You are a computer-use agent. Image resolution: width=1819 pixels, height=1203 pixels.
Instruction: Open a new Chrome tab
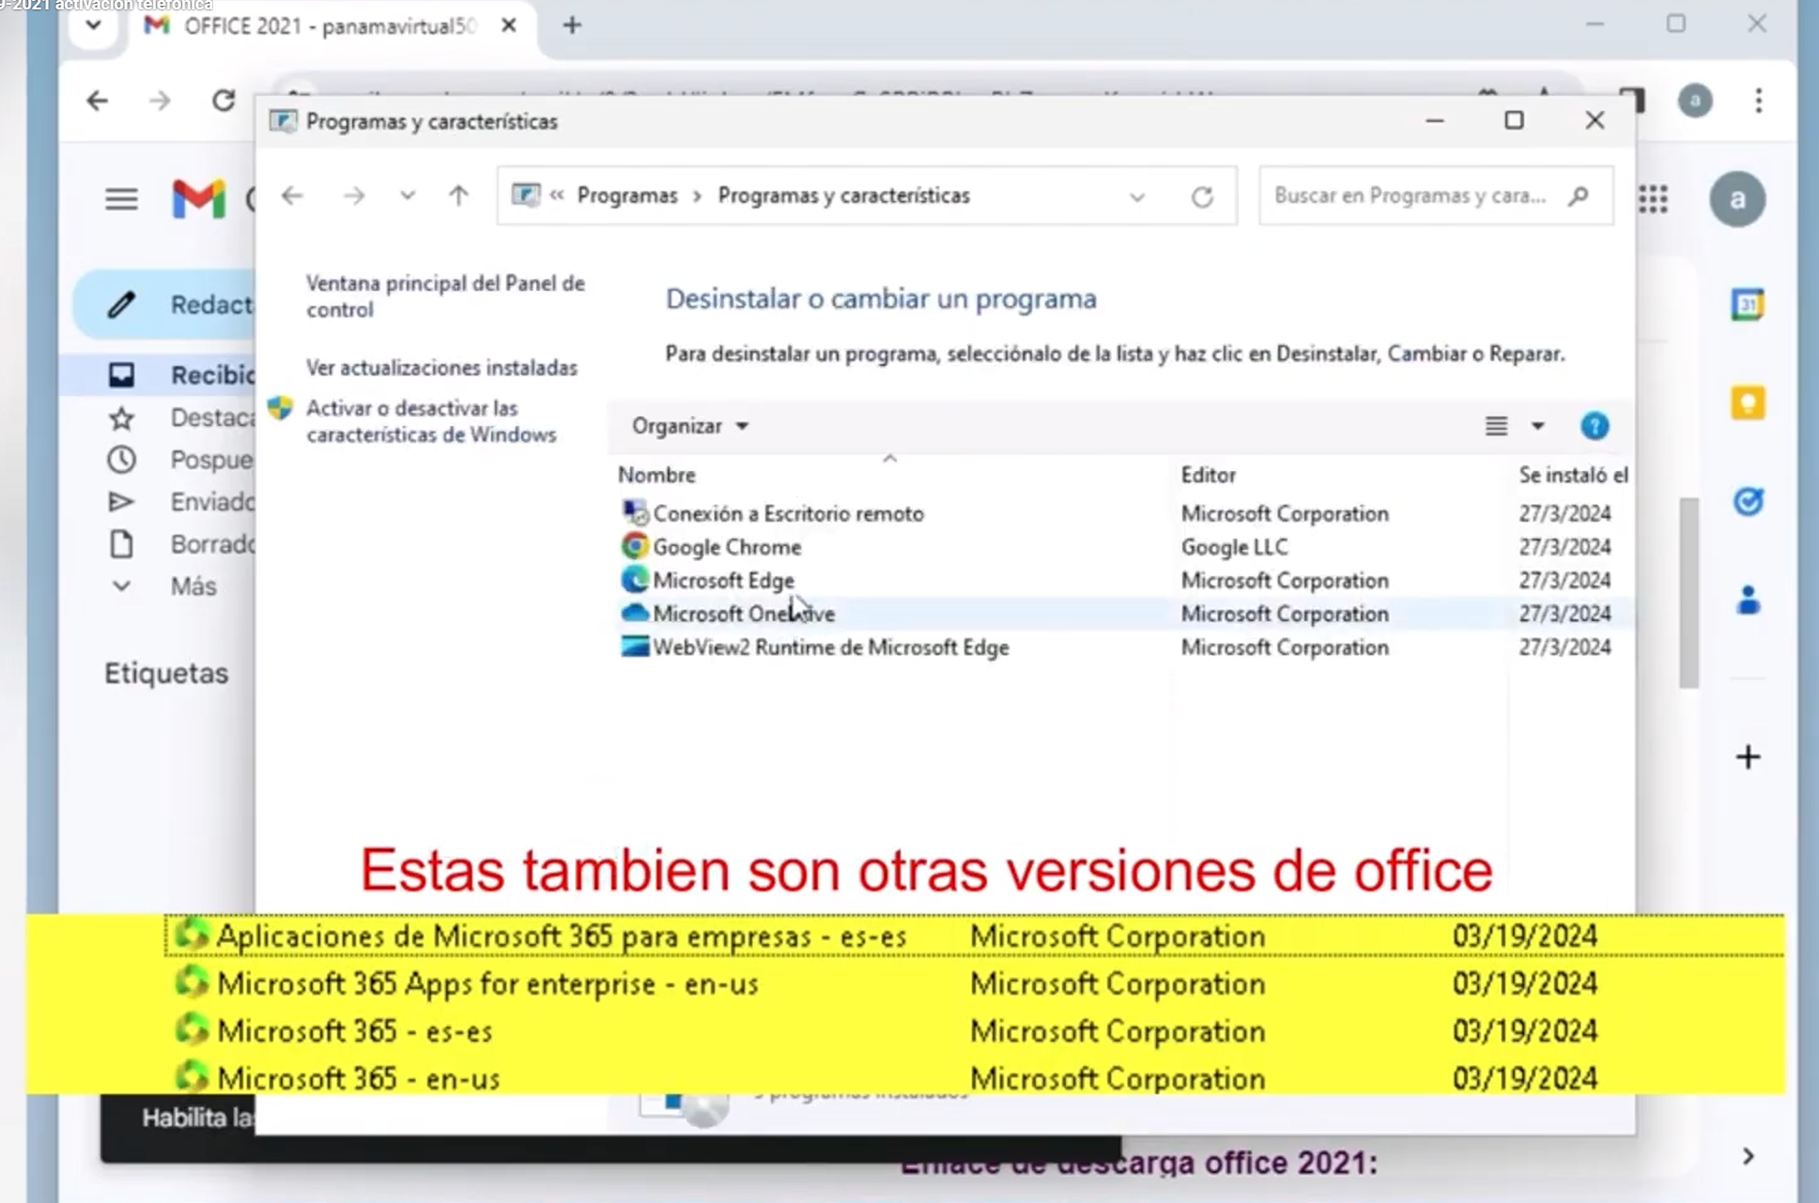point(572,25)
